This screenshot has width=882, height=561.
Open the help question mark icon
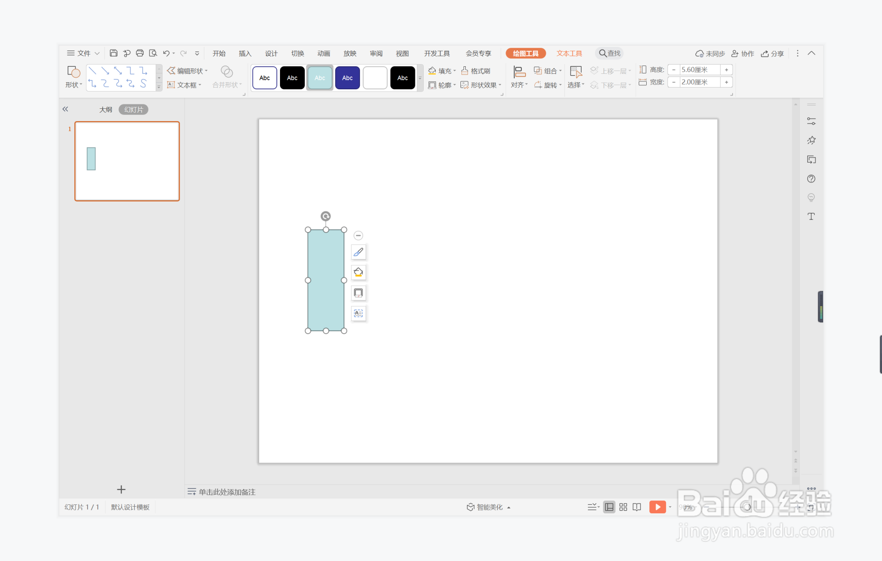point(811,179)
